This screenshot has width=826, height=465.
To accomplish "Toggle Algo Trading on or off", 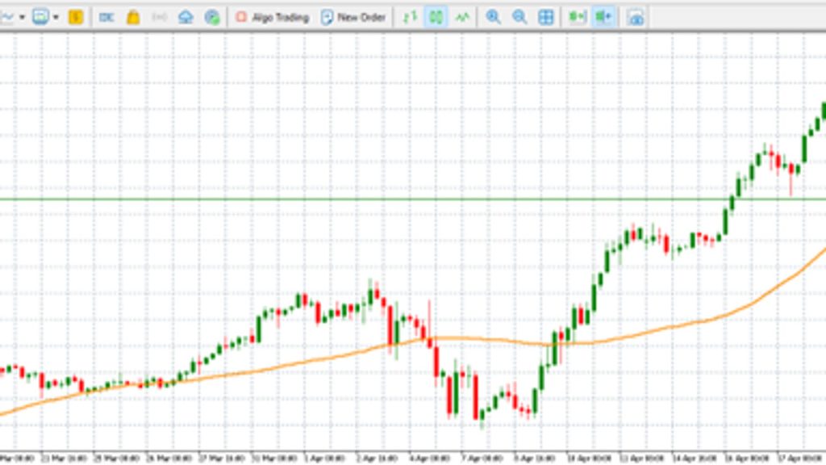I will coord(272,17).
